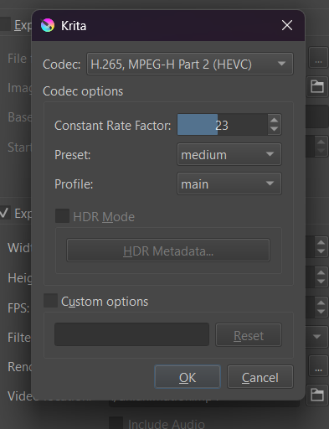Open the Profile dropdown set to main
The height and width of the screenshot is (429, 329).
229,183
